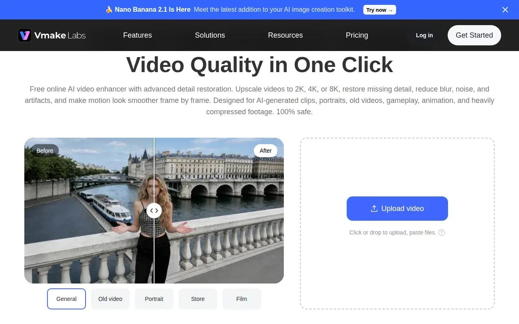Click the Try now banner button
This screenshot has height=324, width=519.
[x=380, y=10]
